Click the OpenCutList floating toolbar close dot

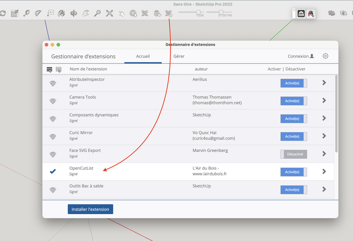click(294, 10)
